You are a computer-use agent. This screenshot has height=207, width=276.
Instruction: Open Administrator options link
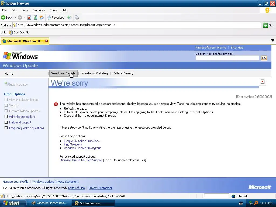point(22,117)
